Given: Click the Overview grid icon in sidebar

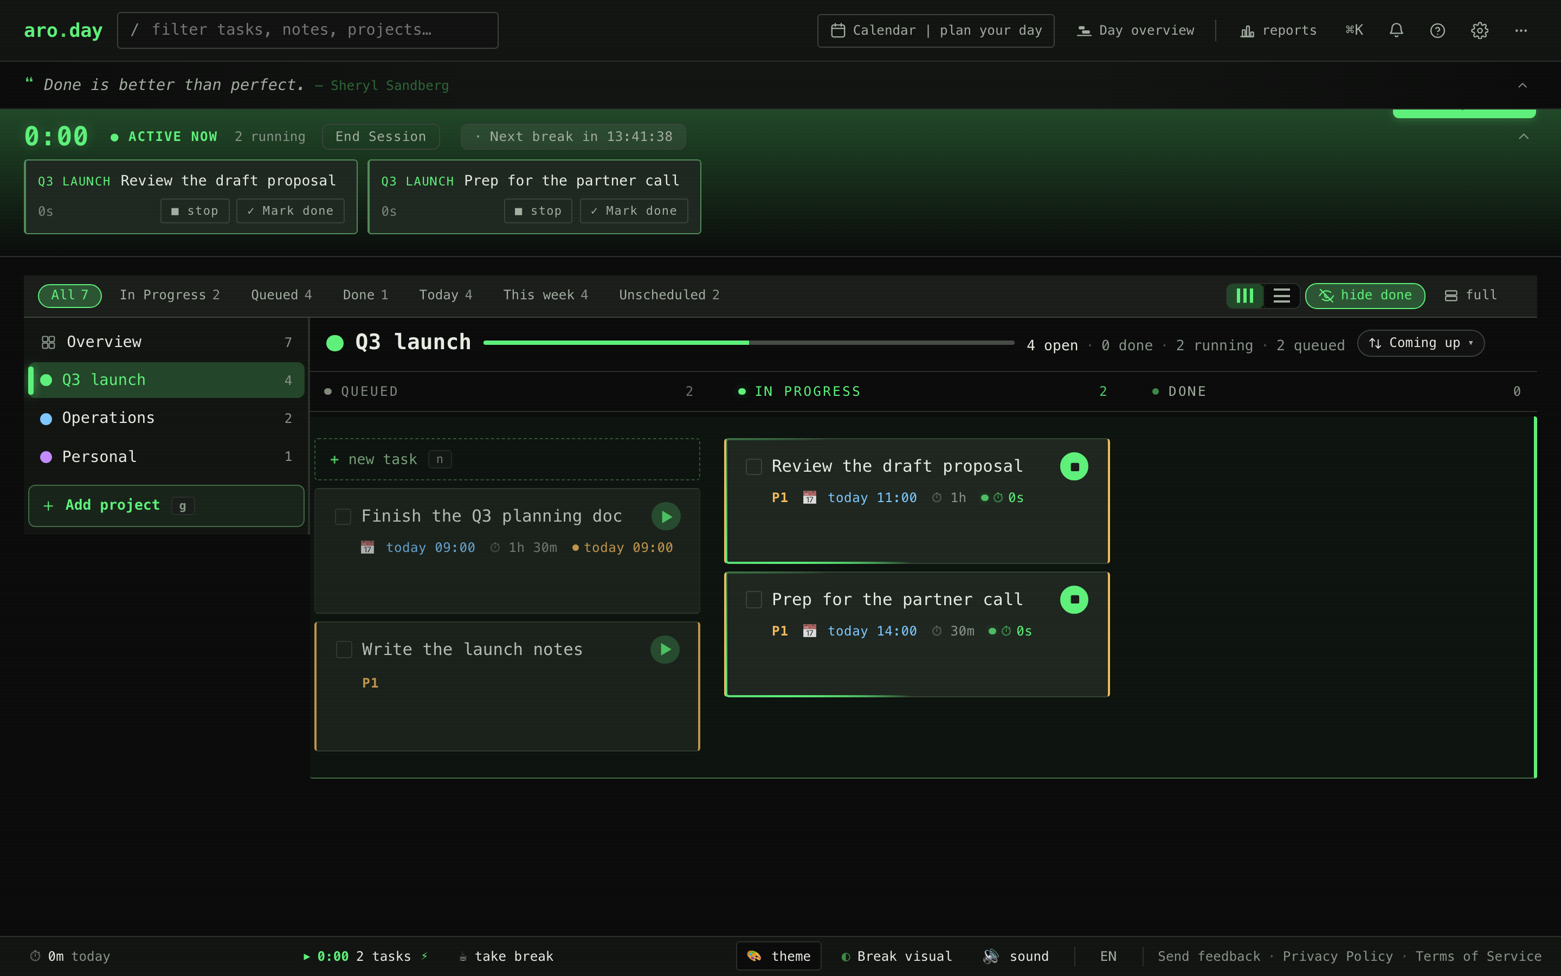Looking at the screenshot, I should pyautogui.click(x=48, y=342).
